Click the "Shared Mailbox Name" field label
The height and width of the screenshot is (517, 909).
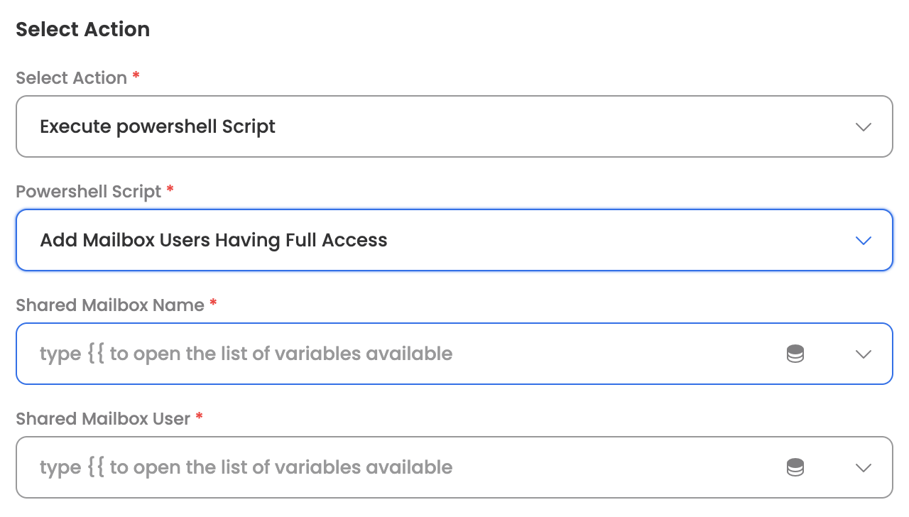click(109, 305)
